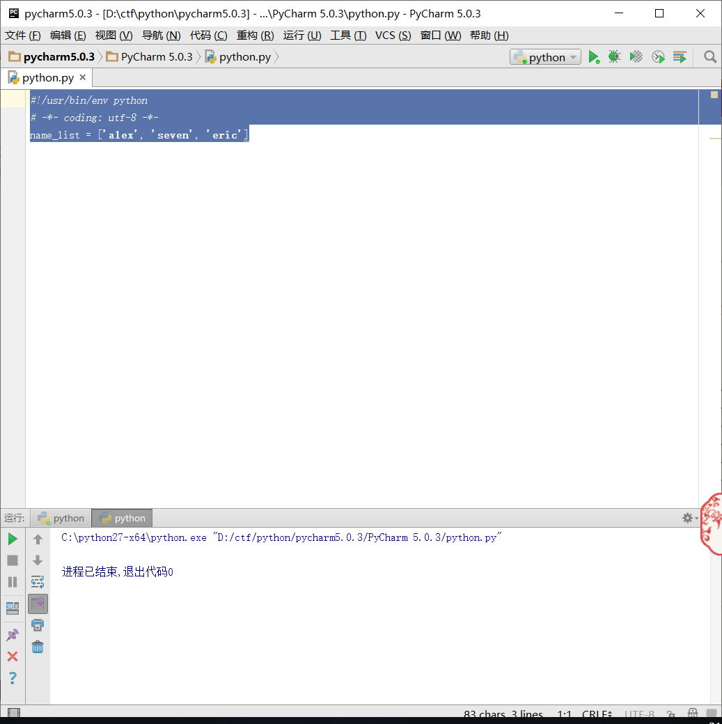This screenshot has width=722, height=724.
Task: Click the stop square in Run panel
Action: pos(13,560)
